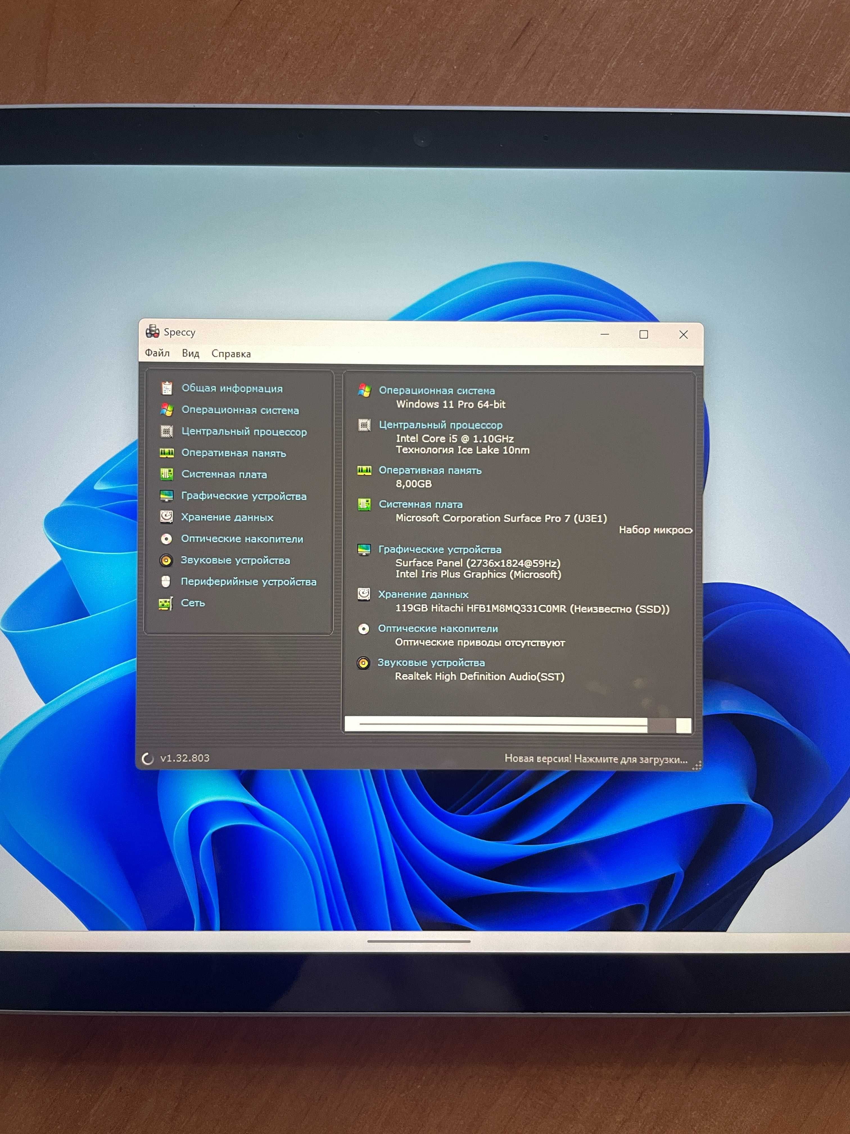Click Intel Iris Plus Graphics (Microsoft) text
Viewport: 850px width, 1134px height.
coord(478,575)
